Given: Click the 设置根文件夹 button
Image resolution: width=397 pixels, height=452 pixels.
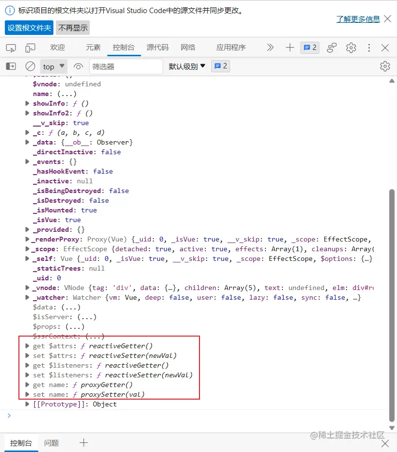Looking at the screenshot, I should click(x=29, y=28).
